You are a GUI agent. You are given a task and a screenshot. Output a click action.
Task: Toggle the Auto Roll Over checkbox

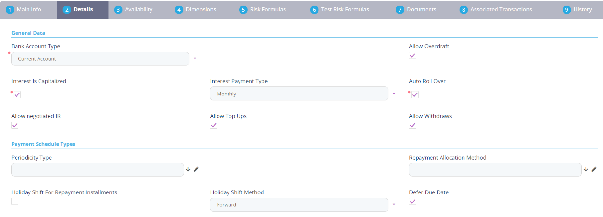(x=415, y=94)
